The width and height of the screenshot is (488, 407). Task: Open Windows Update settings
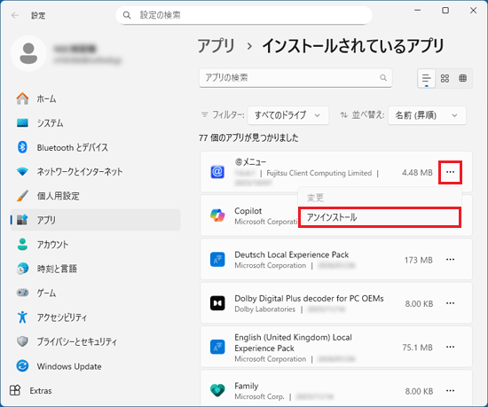[x=95, y=366]
